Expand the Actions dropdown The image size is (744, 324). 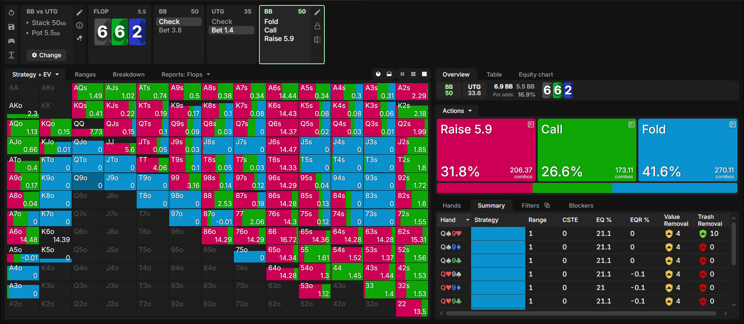tap(458, 111)
